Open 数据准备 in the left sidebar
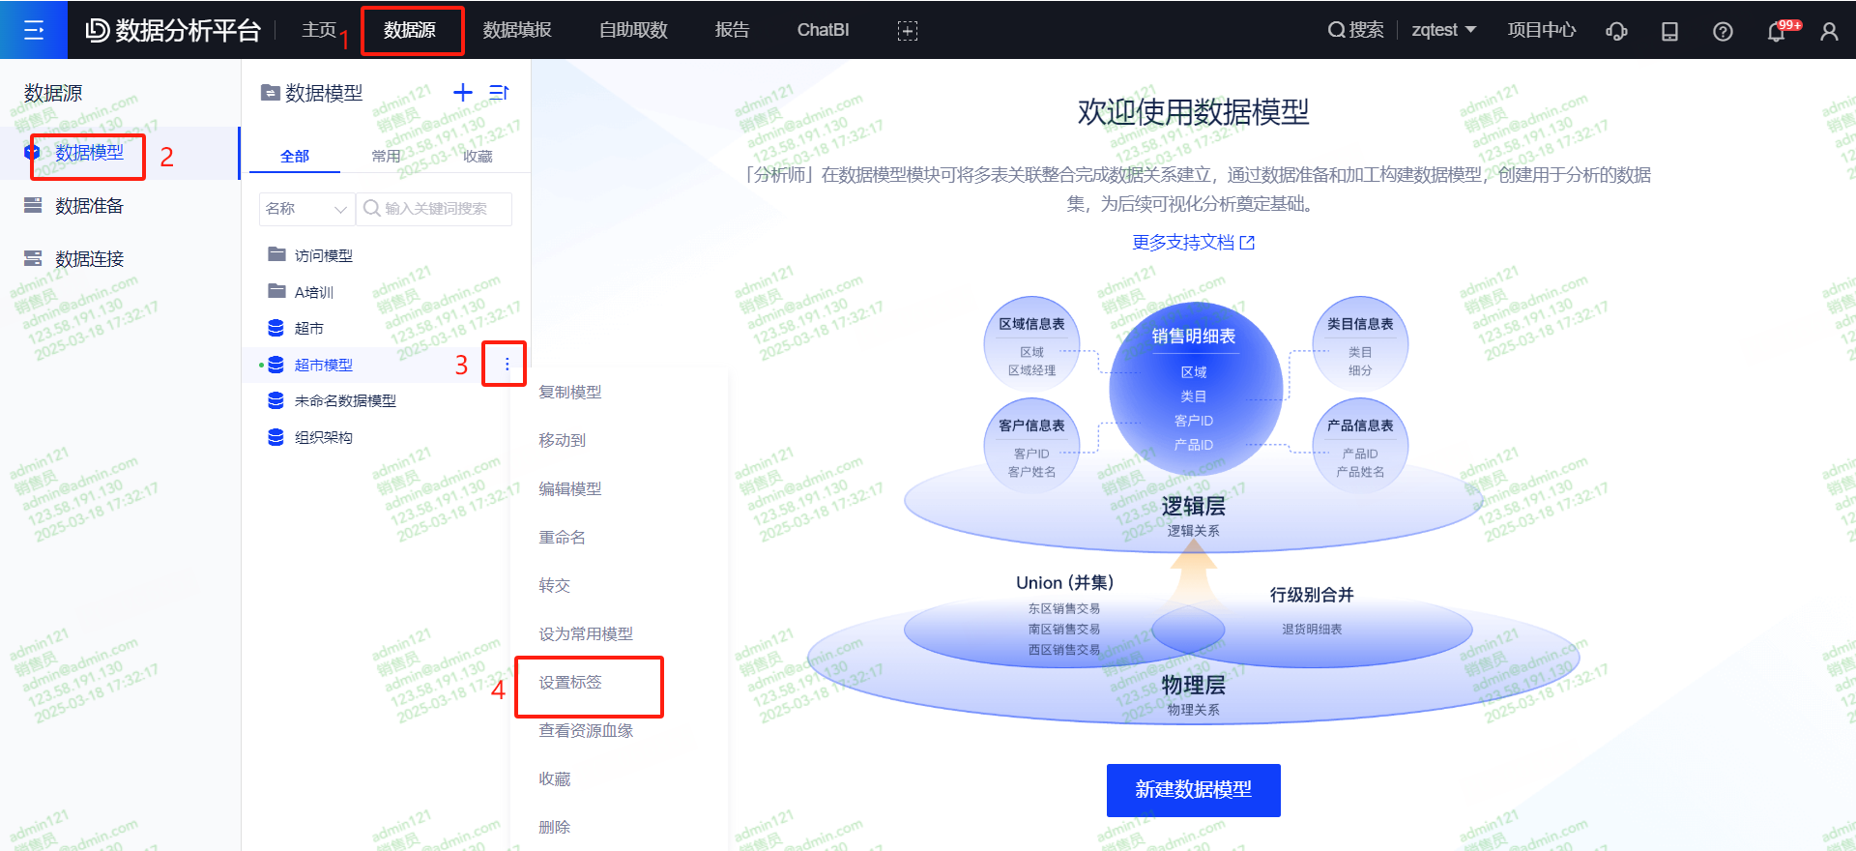Viewport: 1856px width, 851px height. 89,206
